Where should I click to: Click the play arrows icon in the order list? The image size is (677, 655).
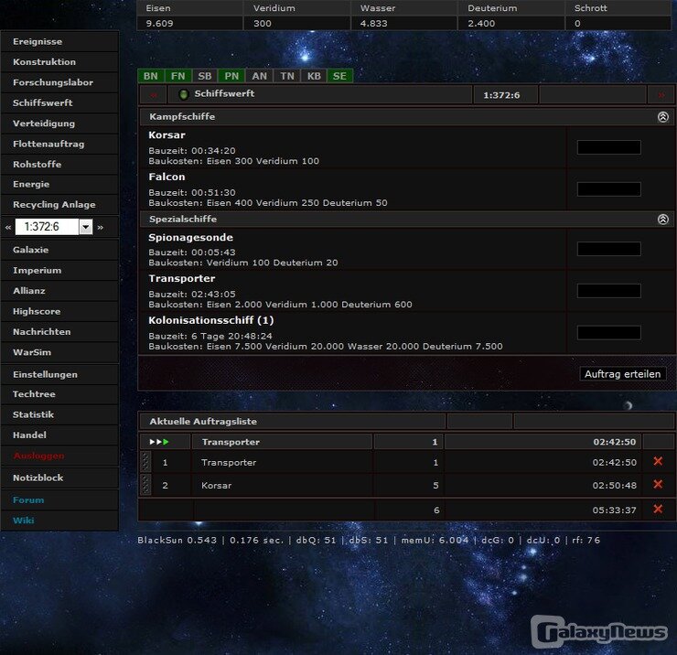click(x=159, y=442)
